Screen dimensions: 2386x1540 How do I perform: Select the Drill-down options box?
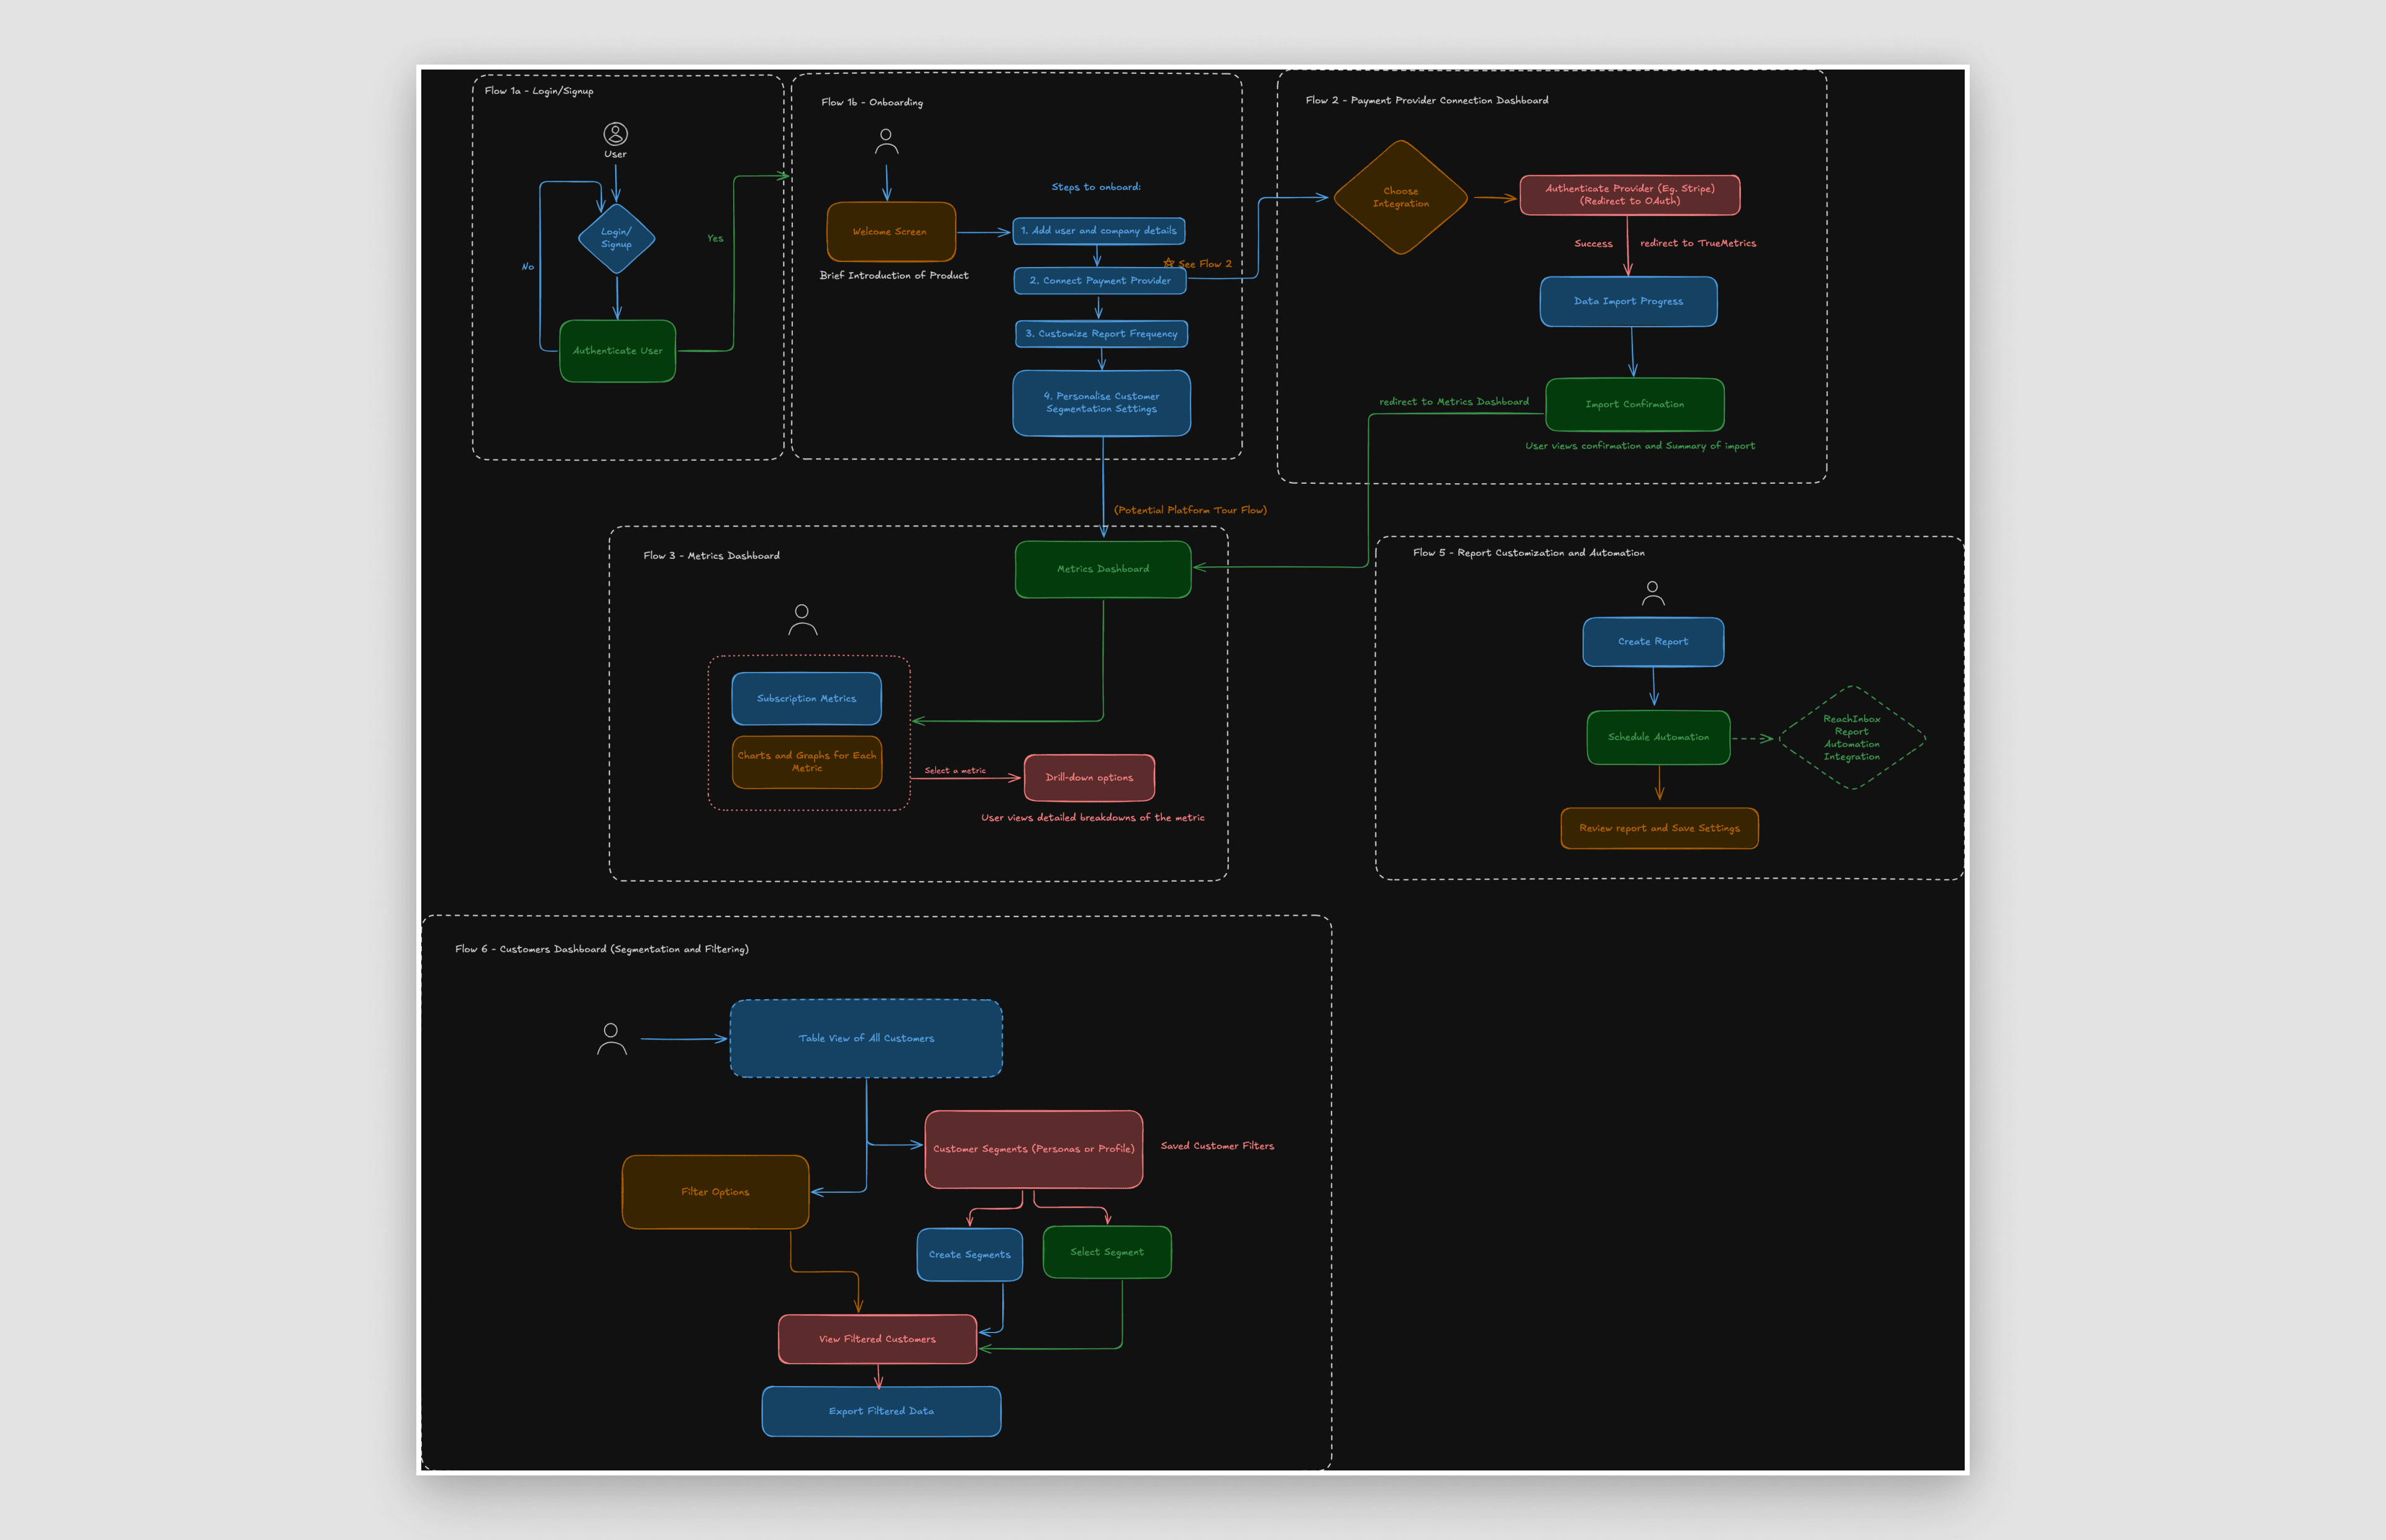pos(1089,777)
